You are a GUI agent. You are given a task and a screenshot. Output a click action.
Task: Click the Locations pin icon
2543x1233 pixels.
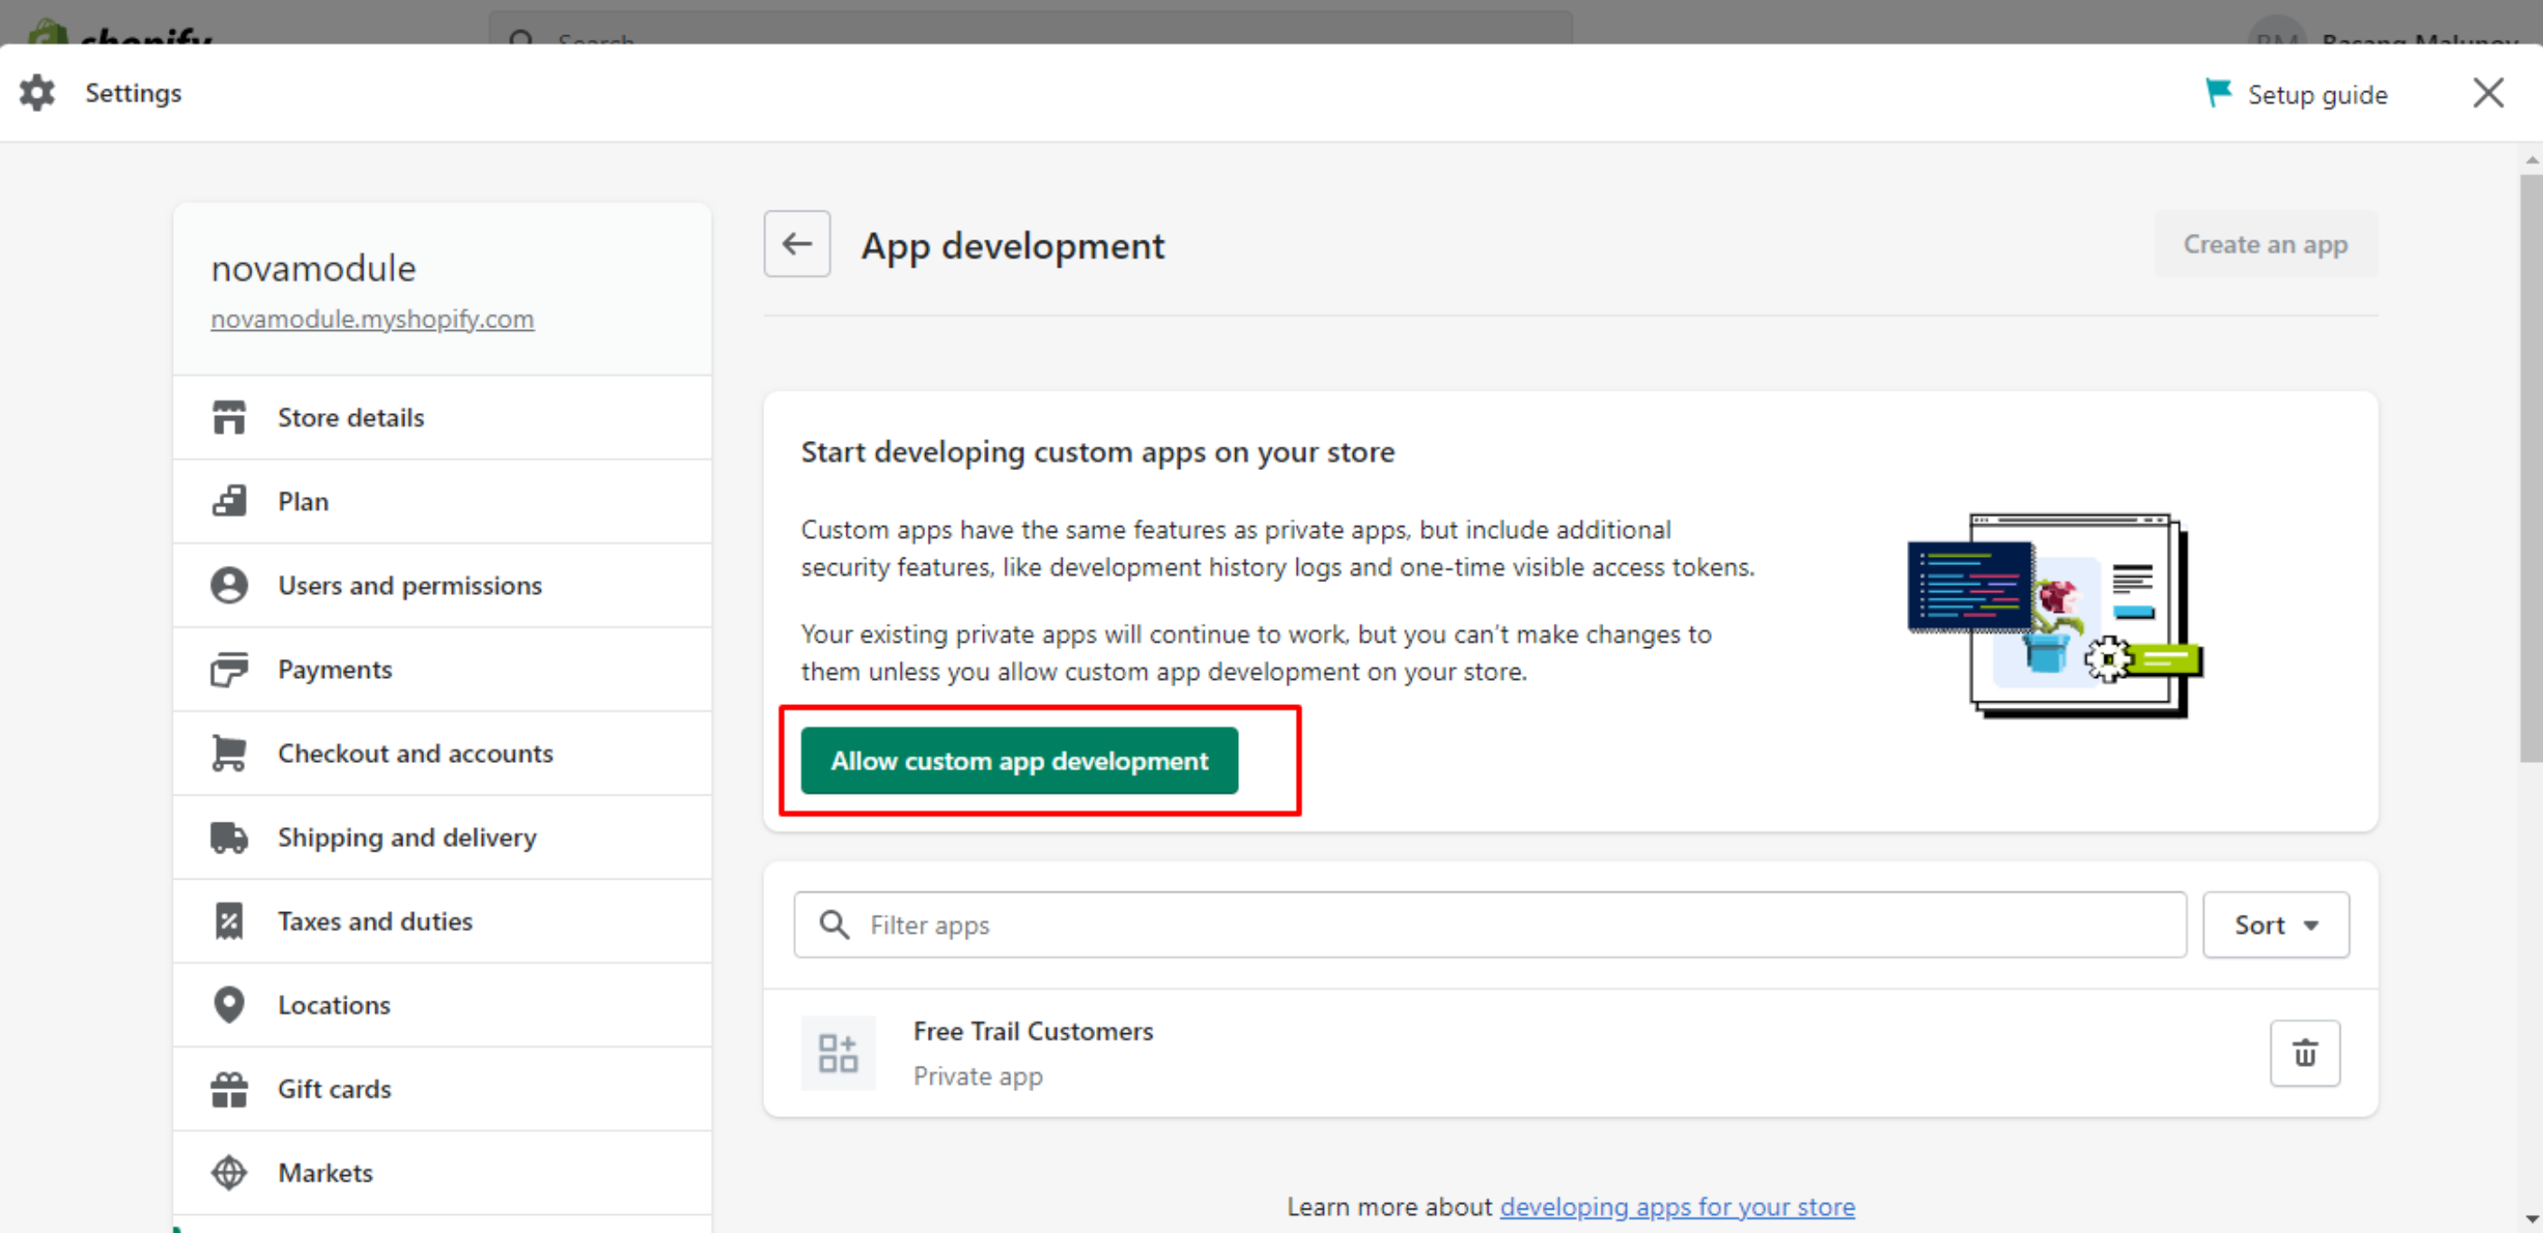point(229,1005)
